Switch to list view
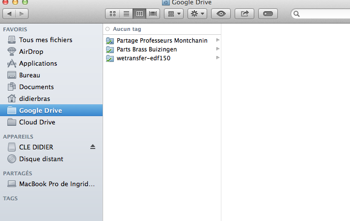This screenshot has height=221, width=350. pos(126,14)
